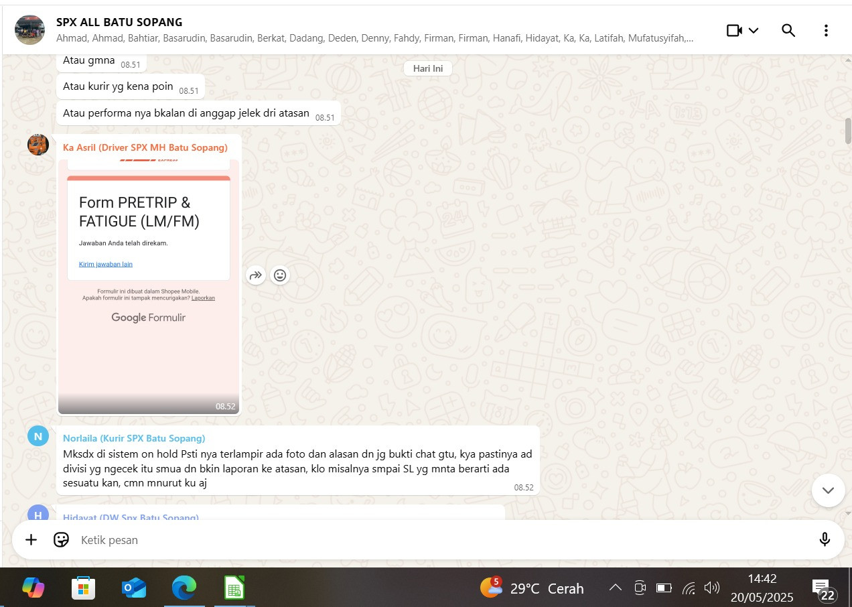Click the Ketik pesan message field
Image resolution: width=852 pixels, height=607 pixels.
(x=442, y=540)
